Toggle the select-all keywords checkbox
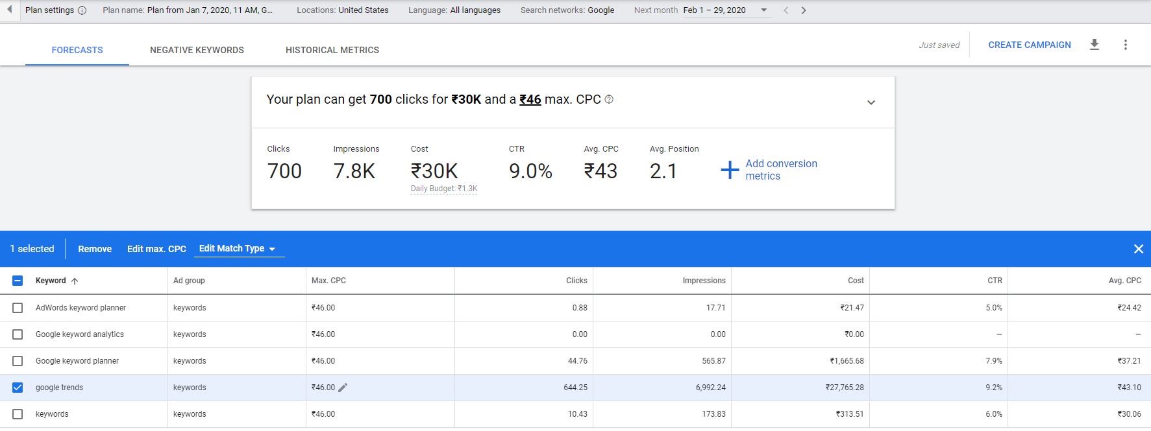 coord(18,281)
